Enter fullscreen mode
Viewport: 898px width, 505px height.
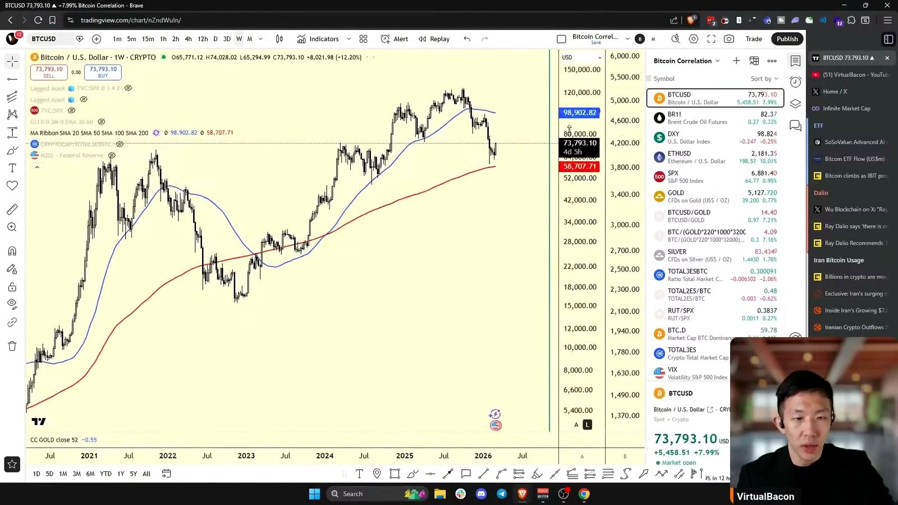point(711,39)
